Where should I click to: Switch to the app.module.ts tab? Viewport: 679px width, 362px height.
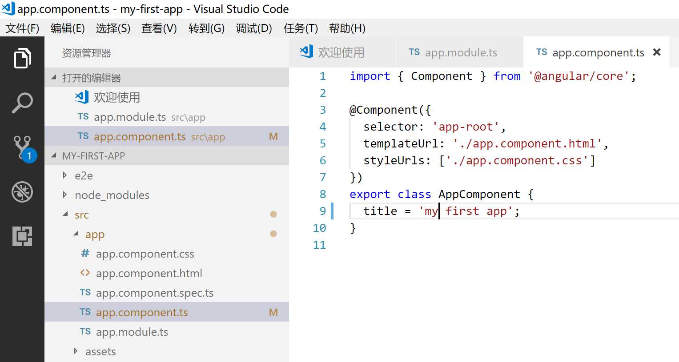coord(460,52)
